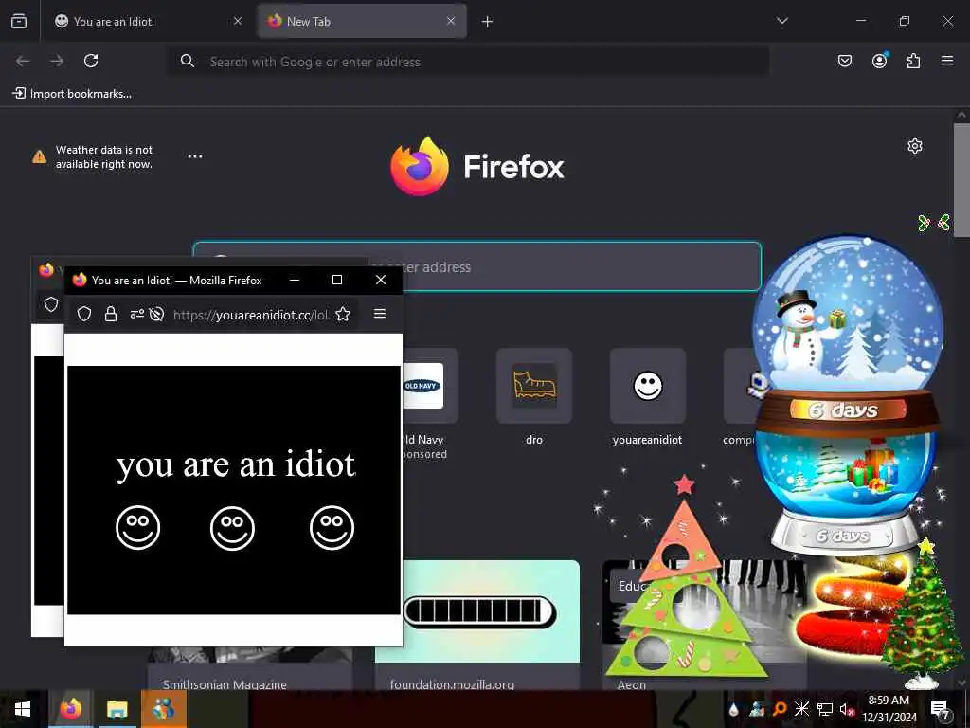Open the main Firefox hamburger menu
The height and width of the screenshot is (728, 970).
click(x=947, y=61)
